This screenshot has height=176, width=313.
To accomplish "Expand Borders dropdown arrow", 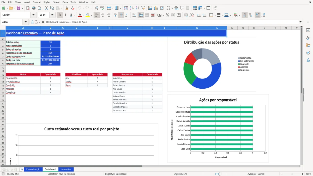I will (x=215, y=15).
